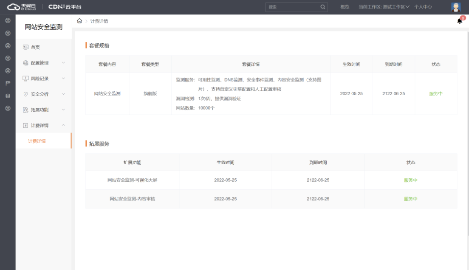Select the database icon in the left rail
Image resolution: width=469 pixels, height=270 pixels.
[x=7, y=96]
